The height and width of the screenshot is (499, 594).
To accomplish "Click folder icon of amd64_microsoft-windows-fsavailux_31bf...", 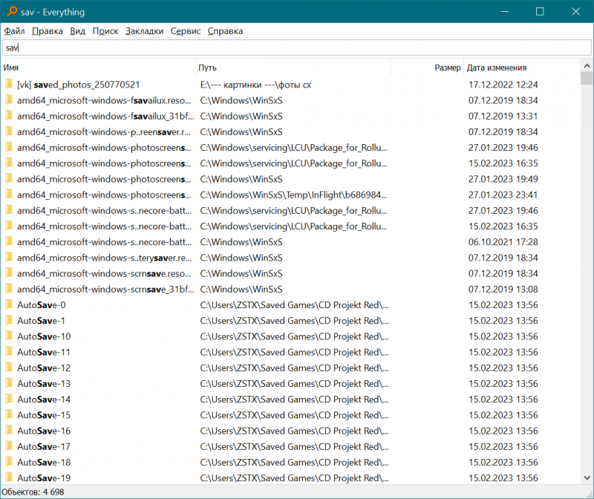I will pos(10,116).
